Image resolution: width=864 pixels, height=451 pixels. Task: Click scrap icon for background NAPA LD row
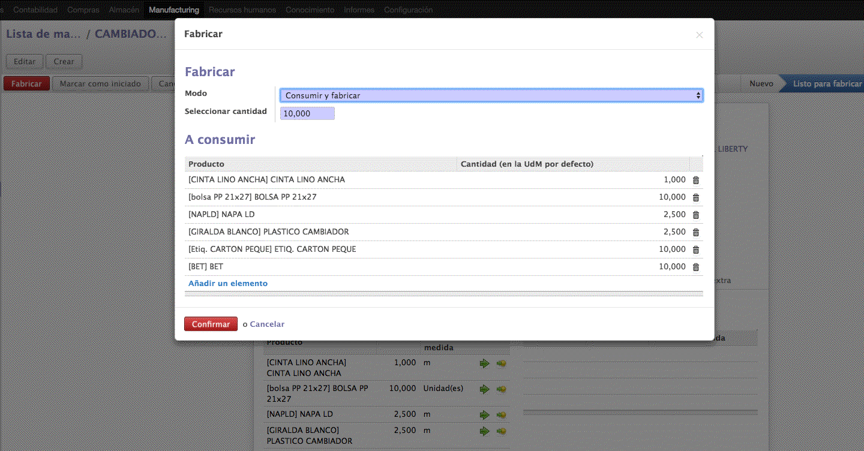point(502,414)
